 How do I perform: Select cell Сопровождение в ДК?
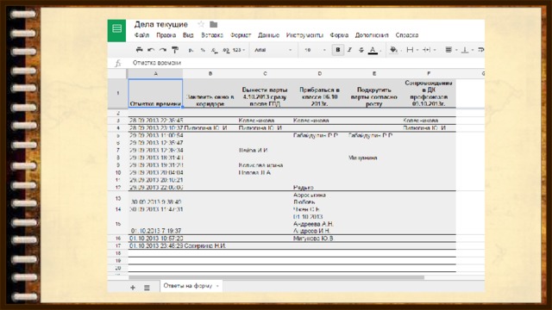[429, 93]
